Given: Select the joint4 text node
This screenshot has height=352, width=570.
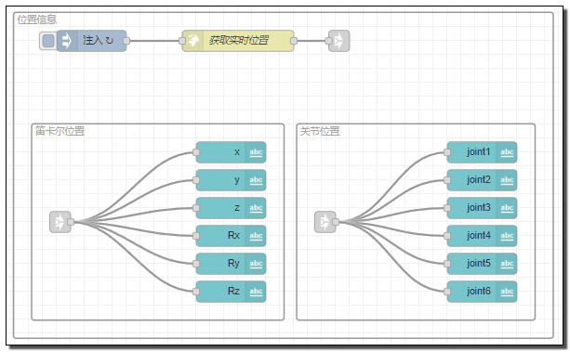Looking at the screenshot, I should click(x=482, y=236).
